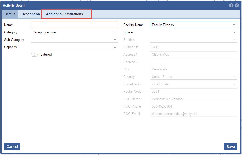Expand the Space dropdown

[x=234, y=32]
